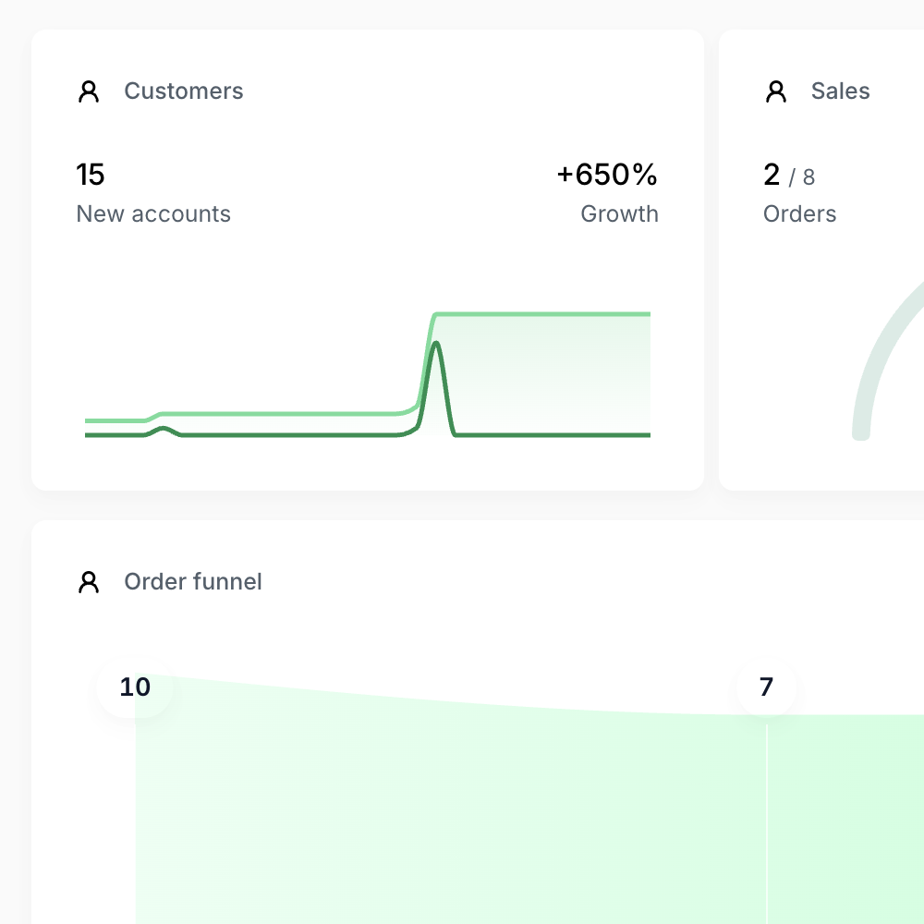Click the +650% growth figure

tap(608, 175)
